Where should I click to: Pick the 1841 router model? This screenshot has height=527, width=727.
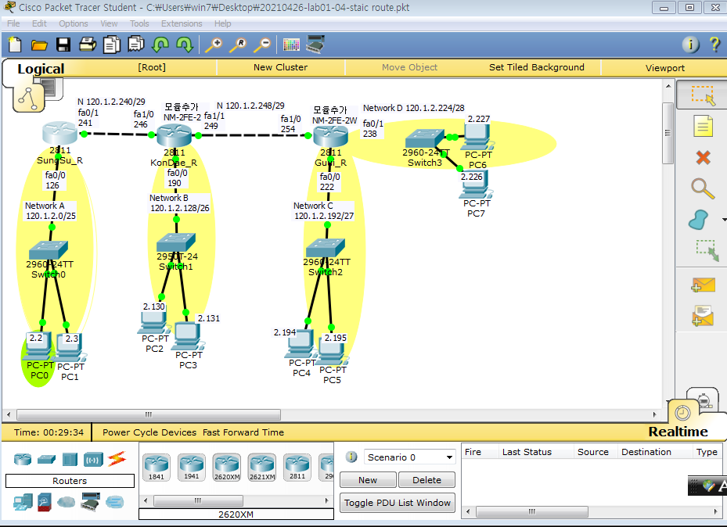pyautogui.click(x=157, y=467)
